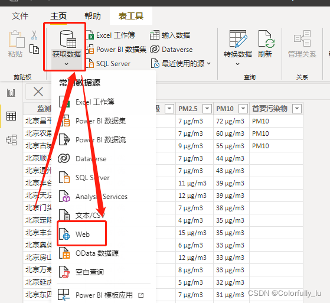Open PM2.5 column filter dropdown

(207, 109)
